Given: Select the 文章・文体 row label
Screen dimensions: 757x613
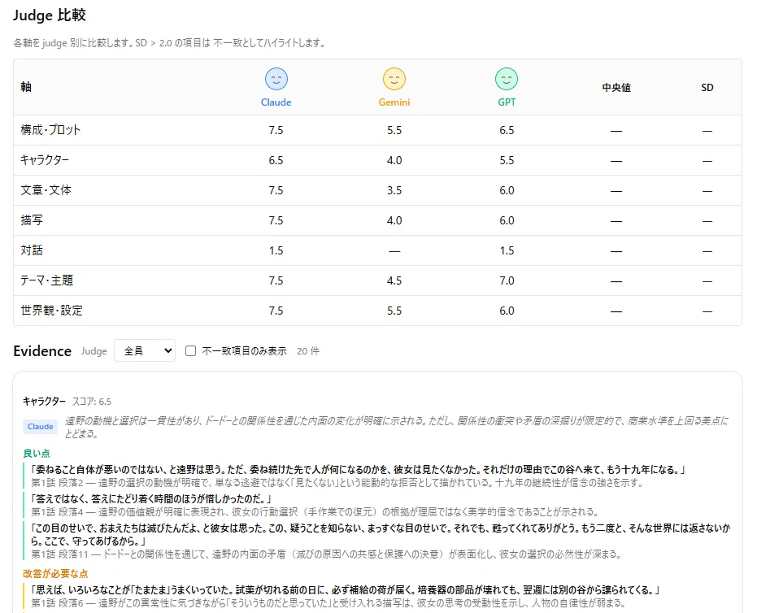Looking at the screenshot, I should coord(46,190).
